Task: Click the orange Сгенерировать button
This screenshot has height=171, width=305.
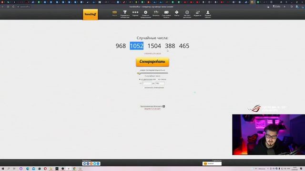Action: click(x=152, y=62)
